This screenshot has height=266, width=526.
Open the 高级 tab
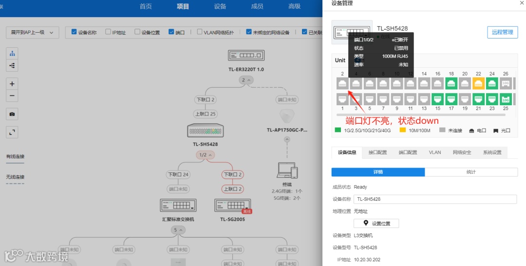tap(294, 6)
